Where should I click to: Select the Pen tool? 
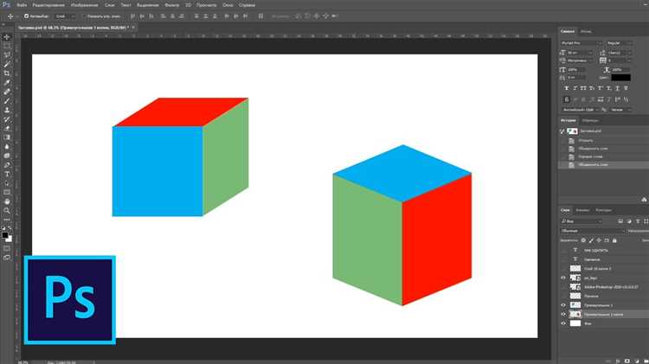(7, 164)
